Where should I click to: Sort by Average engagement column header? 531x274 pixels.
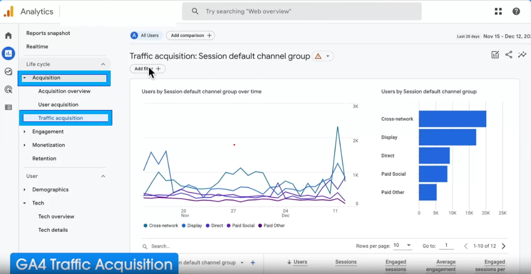(x=441, y=266)
